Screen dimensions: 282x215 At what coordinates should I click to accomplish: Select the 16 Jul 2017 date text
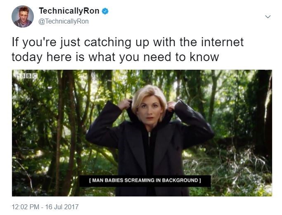coord(62,207)
